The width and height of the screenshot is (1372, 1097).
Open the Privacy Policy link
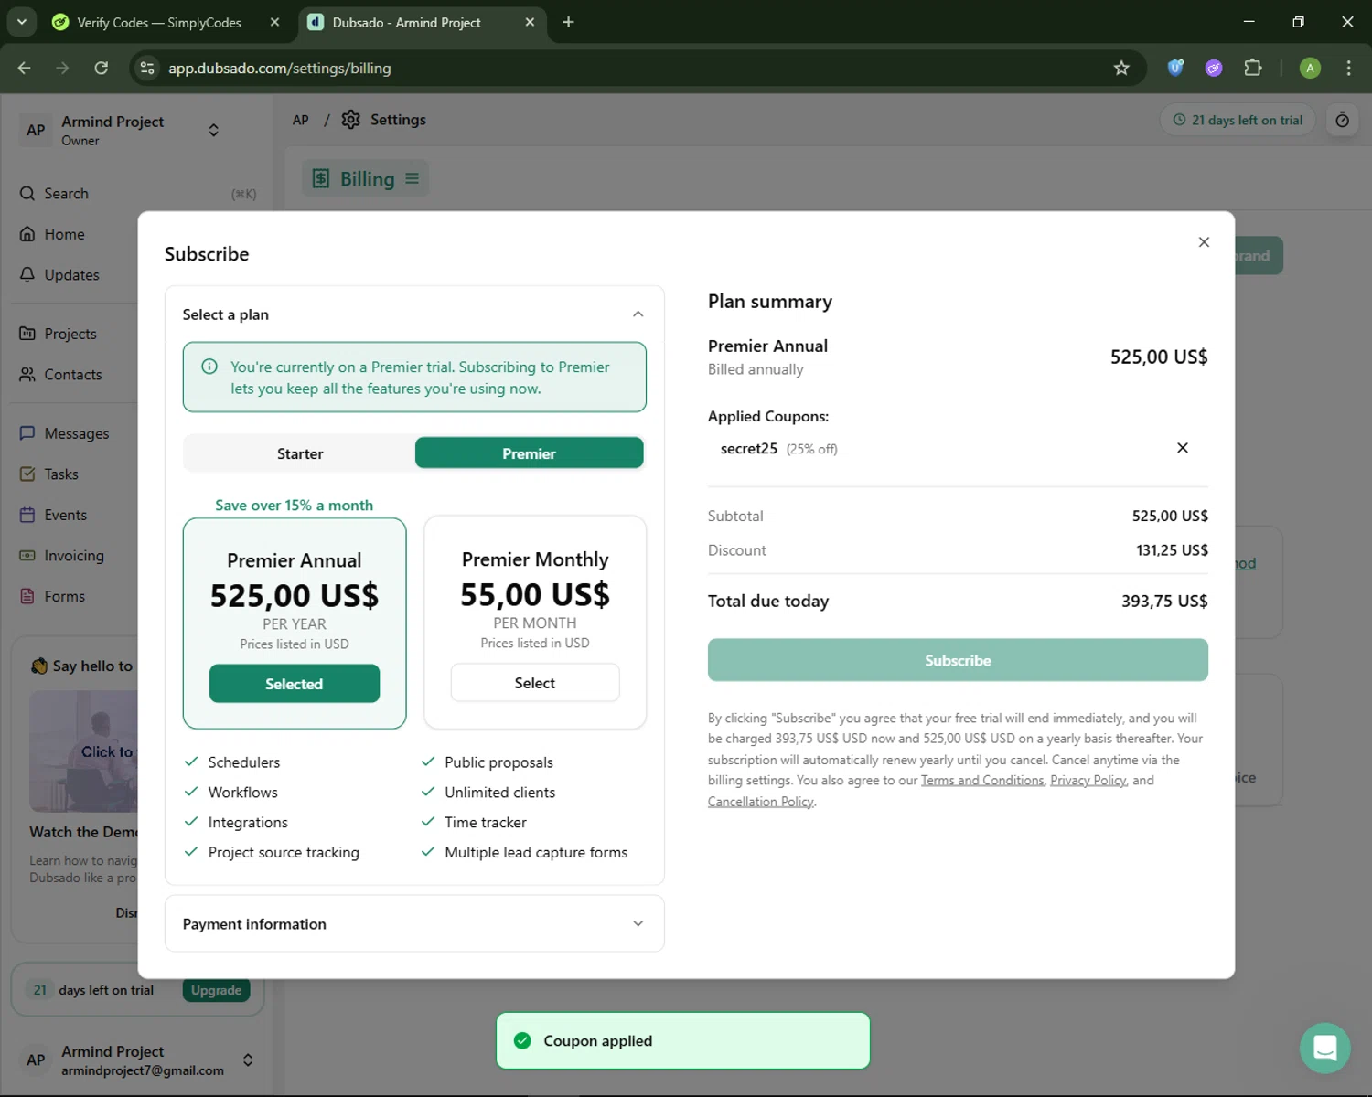point(1088,781)
